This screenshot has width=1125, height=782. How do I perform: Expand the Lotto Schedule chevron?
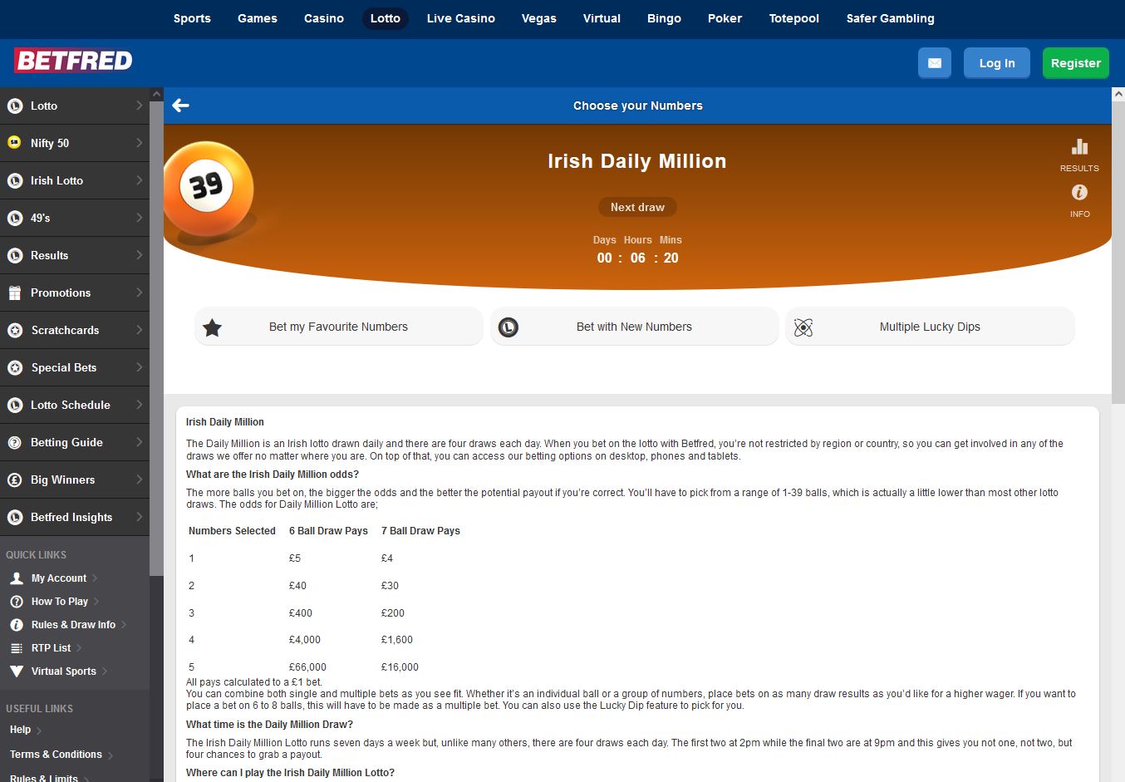coord(139,405)
